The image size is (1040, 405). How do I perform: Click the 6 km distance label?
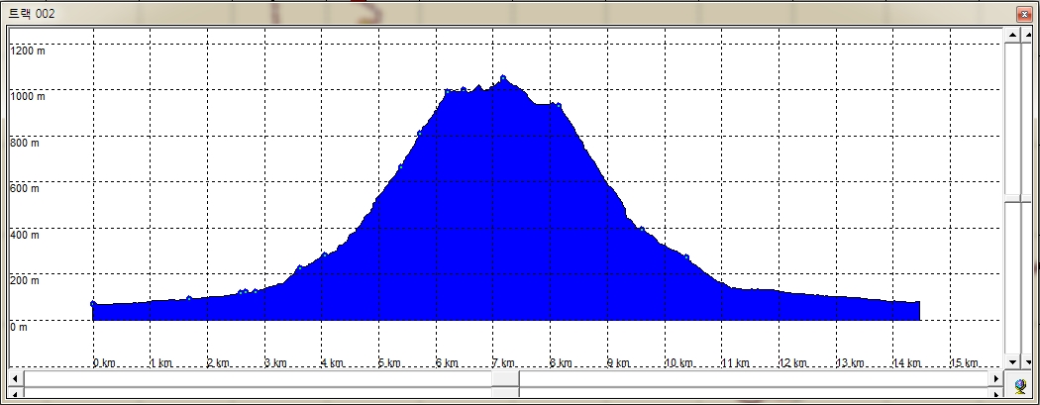click(447, 362)
